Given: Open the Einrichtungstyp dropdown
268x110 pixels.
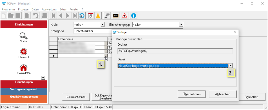Looking at the screenshot, I should (x=181, y=25).
